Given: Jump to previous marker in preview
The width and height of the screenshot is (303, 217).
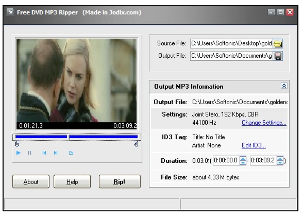Looking at the screenshot, I should pyautogui.click(x=44, y=153).
